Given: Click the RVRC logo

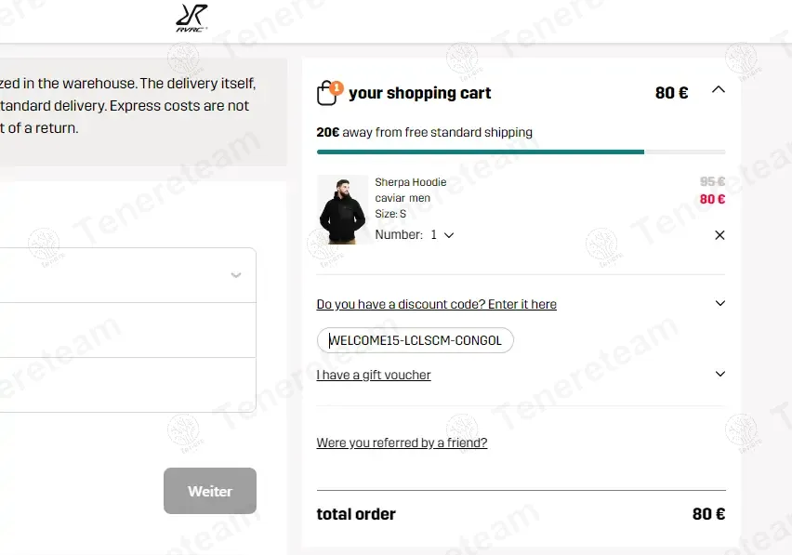Looking at the screenshot, I should pyautogui.click(x=191, y=18).
